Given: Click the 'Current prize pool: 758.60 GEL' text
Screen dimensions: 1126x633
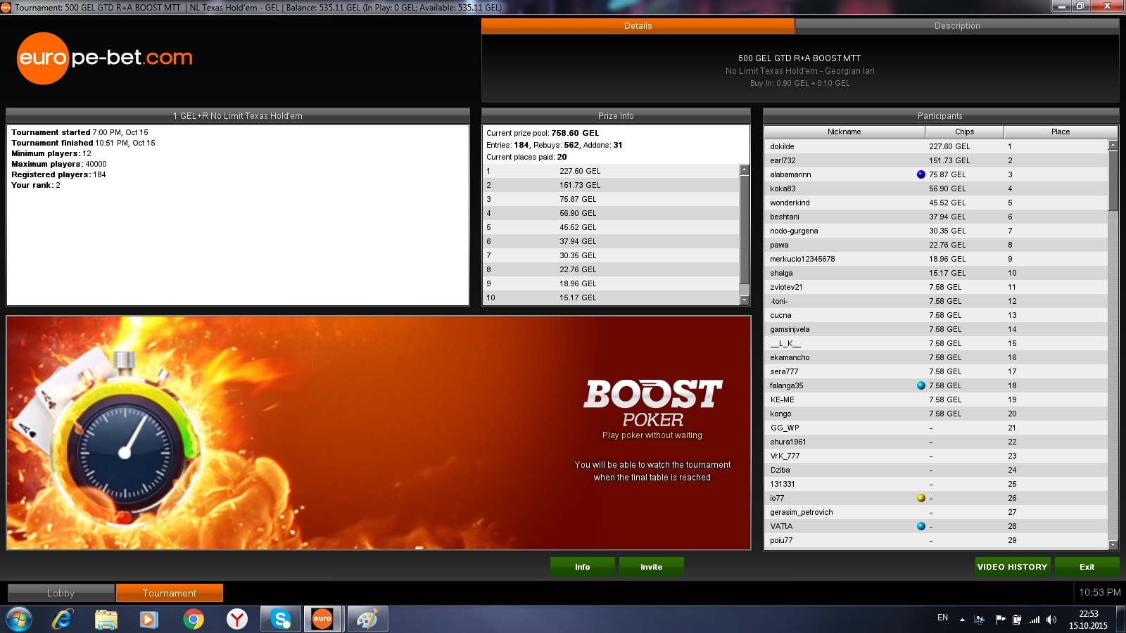Looking at the screenshot, I should [543, 133].
